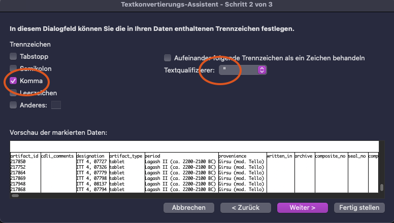Select the provenience column header in preview
This screenshot has width=394, height=223.
point(233,156)
